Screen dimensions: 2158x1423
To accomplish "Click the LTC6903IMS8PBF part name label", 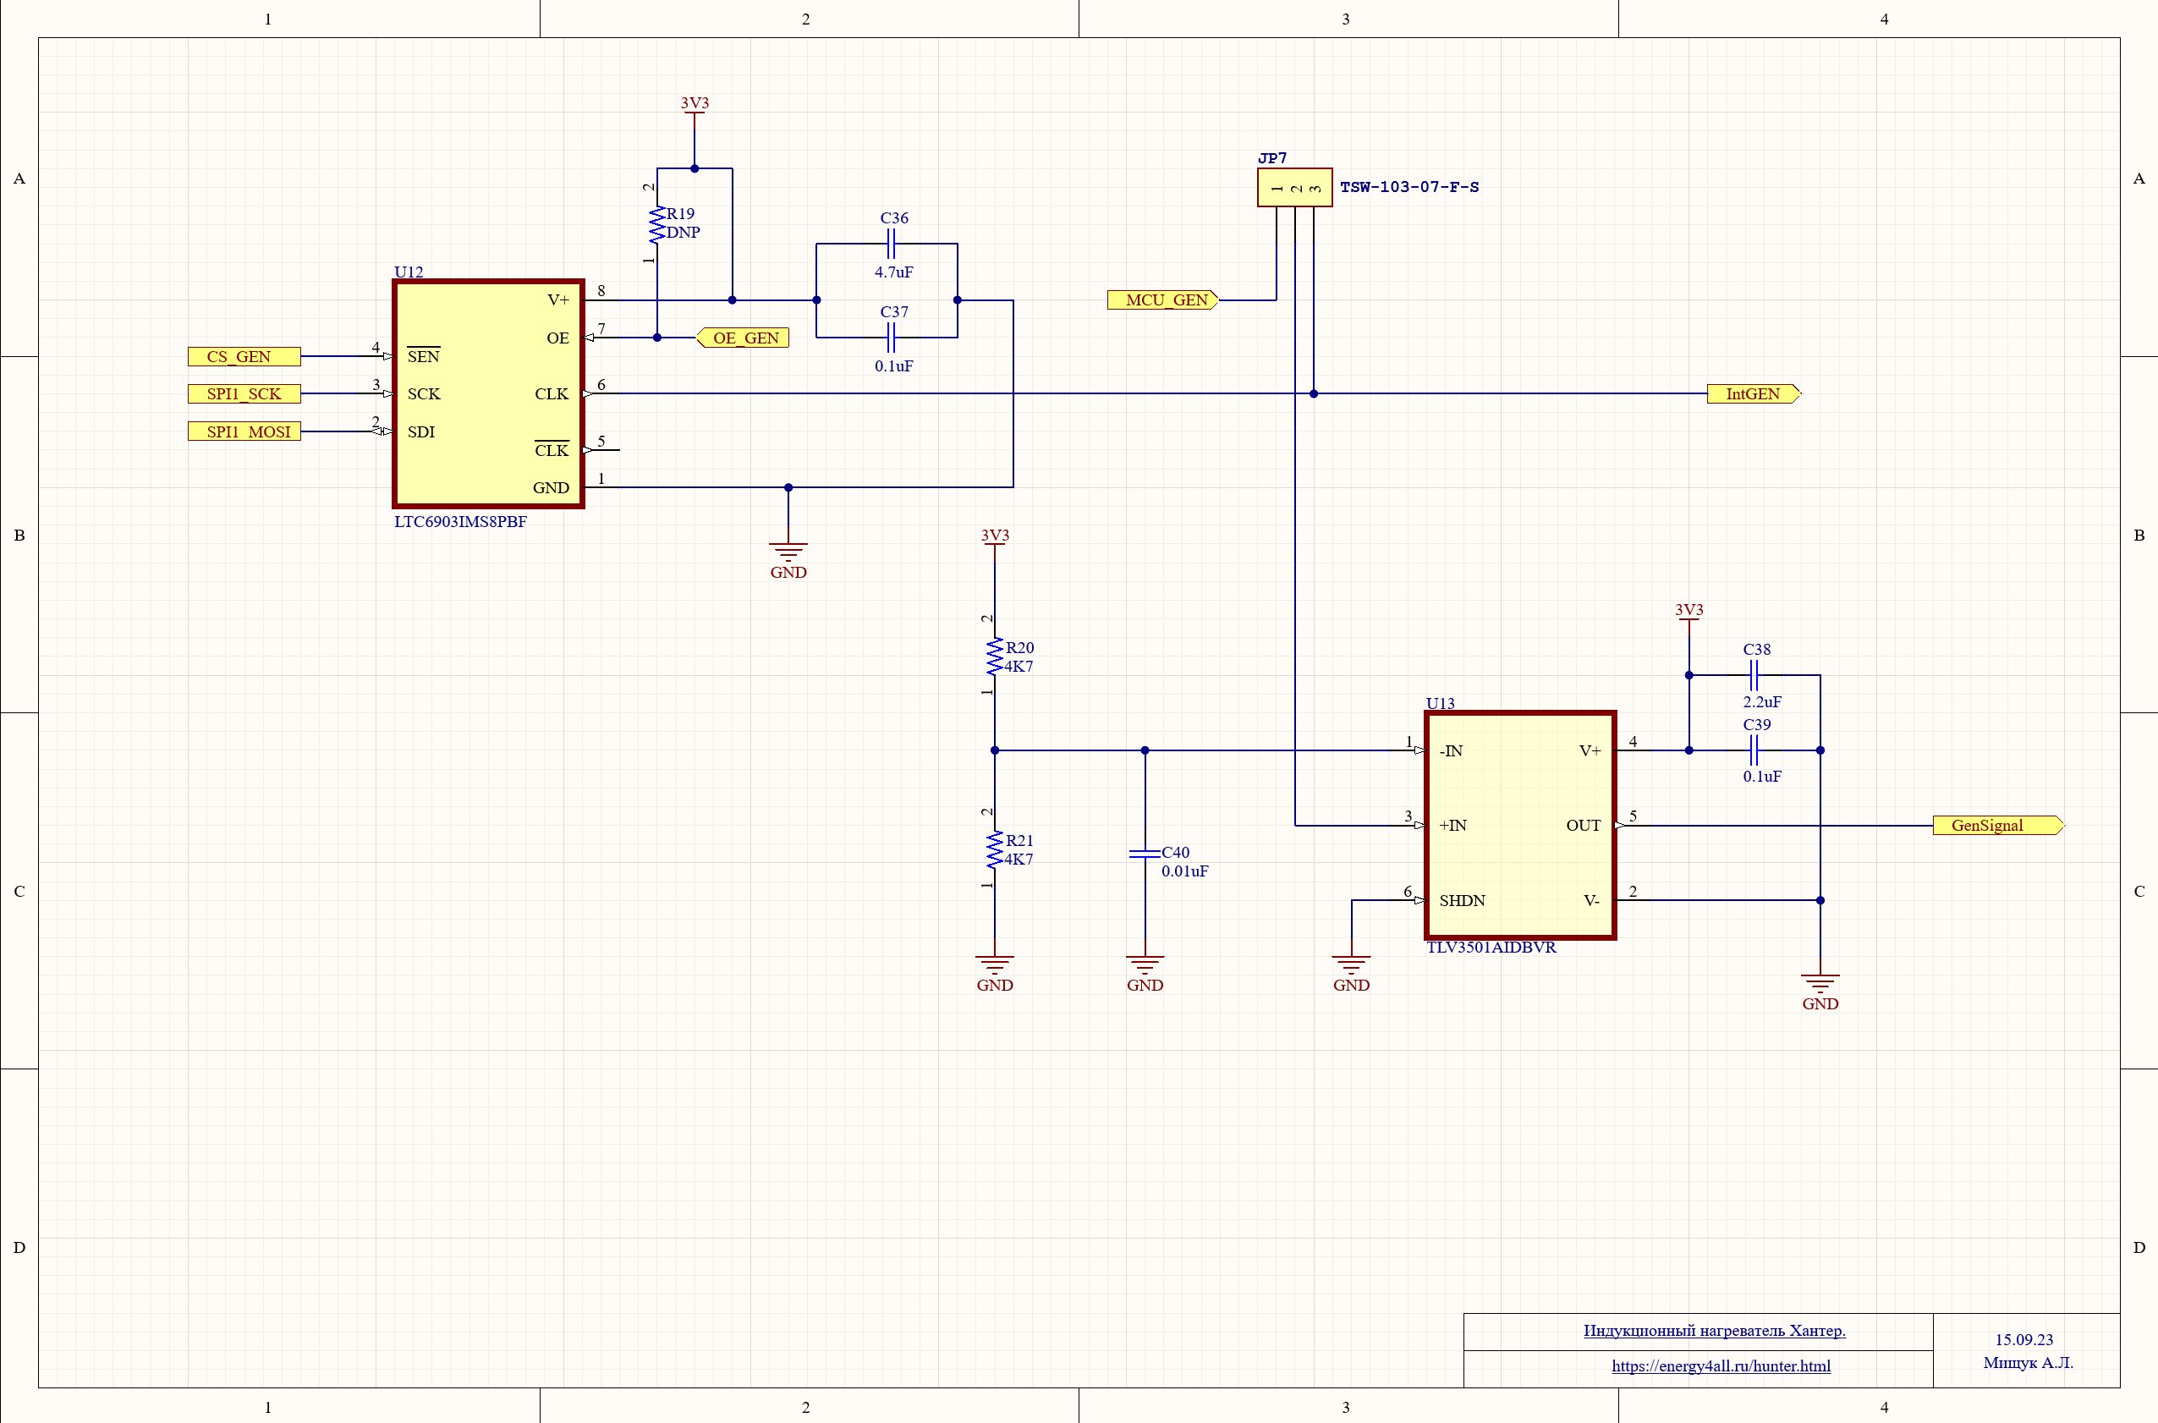I will (460, 522).
